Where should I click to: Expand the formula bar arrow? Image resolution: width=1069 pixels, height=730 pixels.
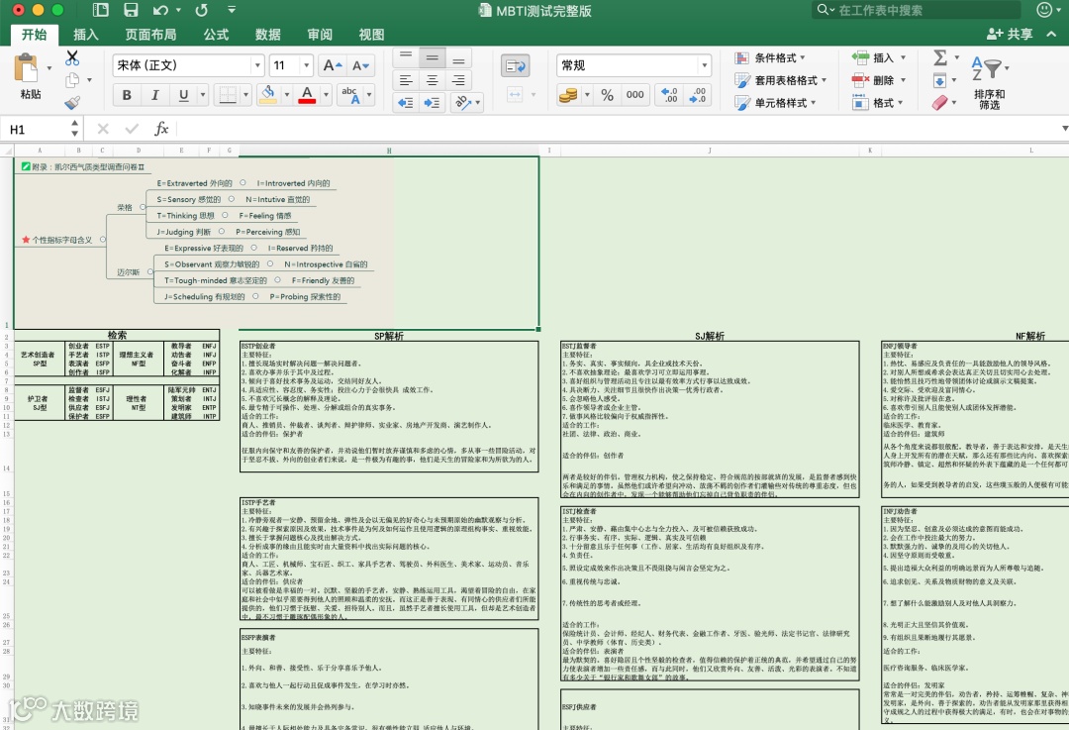pos(1064,128)
